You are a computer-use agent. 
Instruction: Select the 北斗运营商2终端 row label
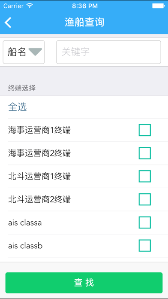(39, 200)
